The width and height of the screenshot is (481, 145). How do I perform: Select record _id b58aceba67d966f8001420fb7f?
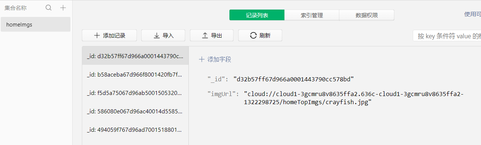[x=135, y=74]
